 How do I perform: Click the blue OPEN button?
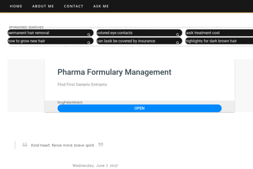pos(140,108)
